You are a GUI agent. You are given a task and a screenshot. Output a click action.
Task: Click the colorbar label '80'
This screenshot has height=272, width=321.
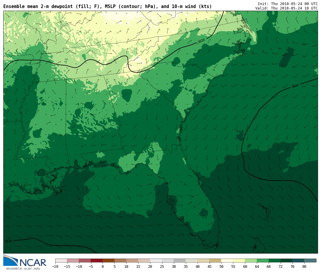point(305,266)
